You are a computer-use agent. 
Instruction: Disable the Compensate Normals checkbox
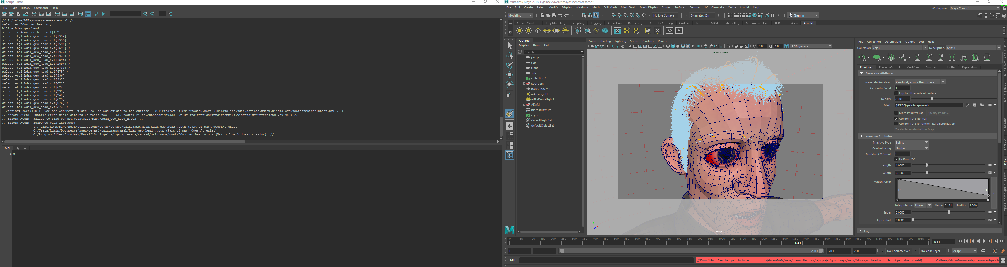click(x=896, y=119)
